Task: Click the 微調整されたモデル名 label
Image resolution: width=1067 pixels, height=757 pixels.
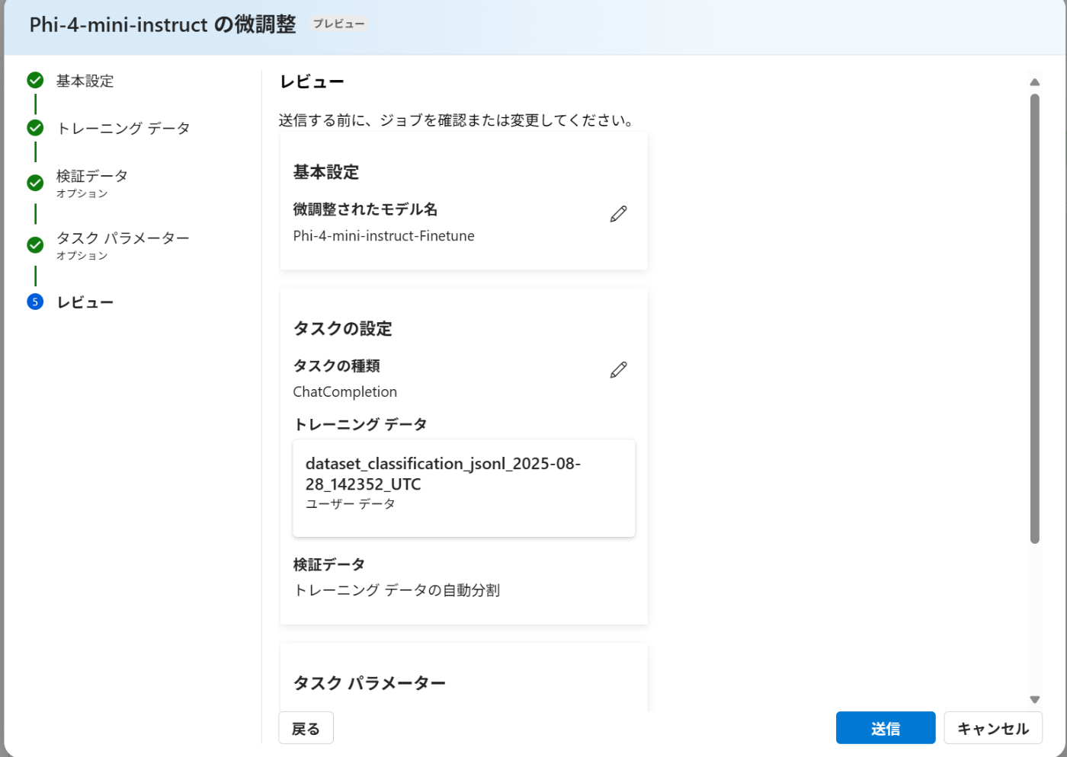Action: pyautogui.click(x=365, y=209)
